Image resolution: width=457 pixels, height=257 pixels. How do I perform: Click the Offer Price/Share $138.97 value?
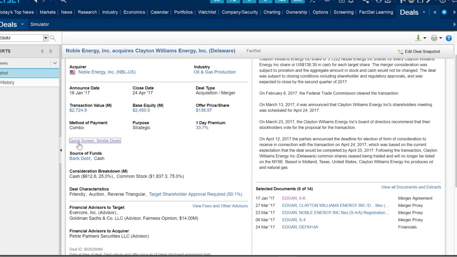(x=204, y=110)
